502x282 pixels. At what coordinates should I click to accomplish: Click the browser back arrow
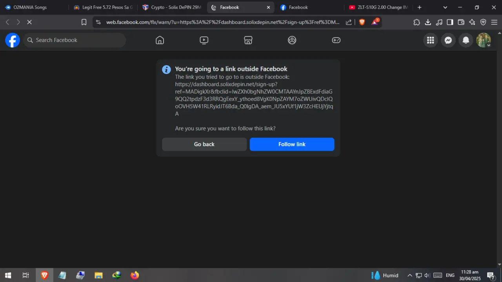(x=7, y=22)
